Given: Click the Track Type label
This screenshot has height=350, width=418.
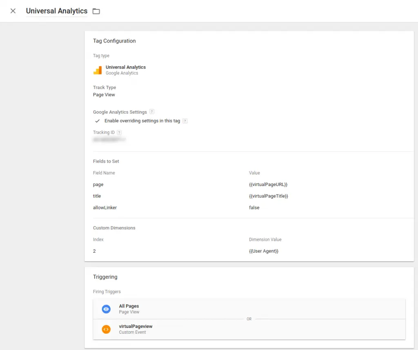Looking at the screenshot, I should click(104, 87).
